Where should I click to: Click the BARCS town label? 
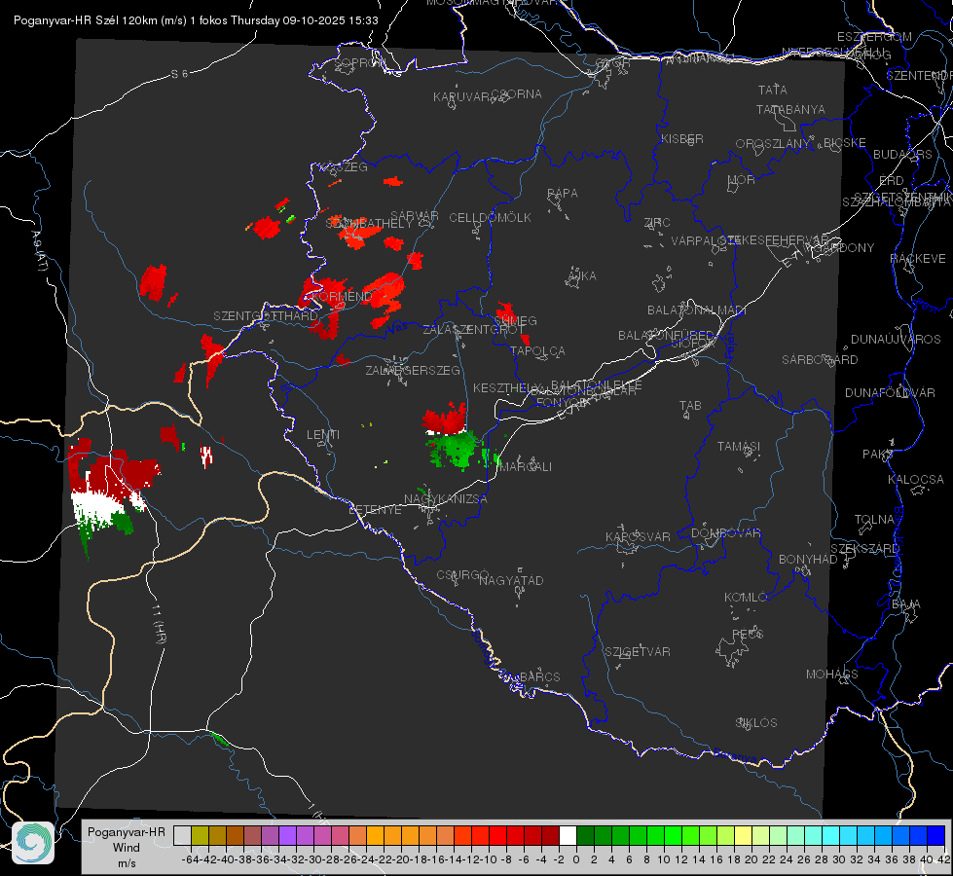point(539,676)
